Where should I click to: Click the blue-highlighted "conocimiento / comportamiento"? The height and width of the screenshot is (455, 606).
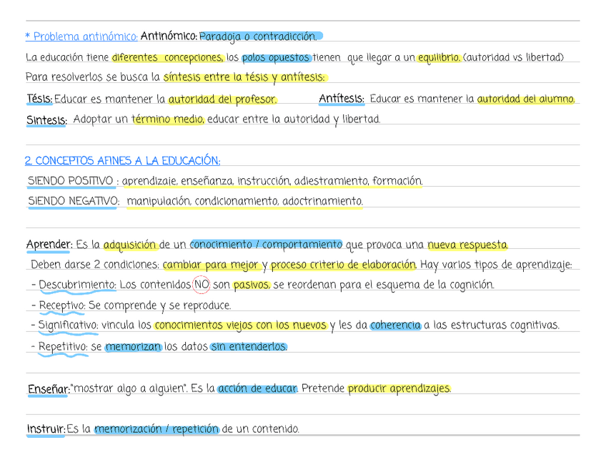click(266, 245)
